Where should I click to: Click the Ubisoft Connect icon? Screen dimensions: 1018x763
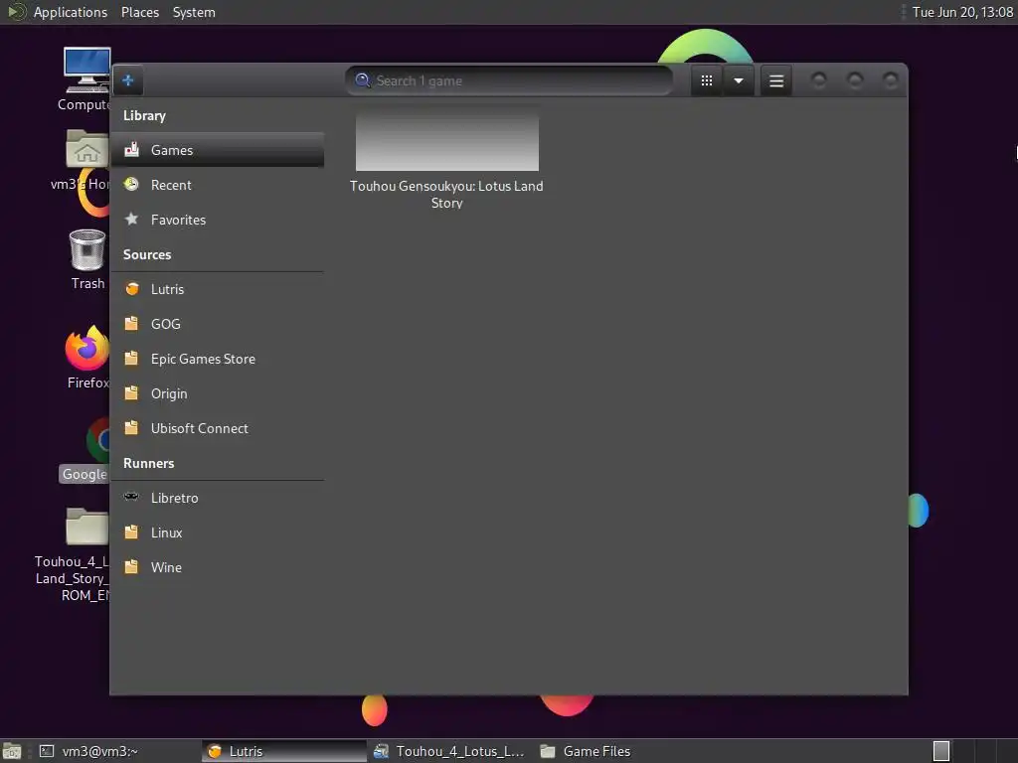pyautogui.click(x=132, y=427)
